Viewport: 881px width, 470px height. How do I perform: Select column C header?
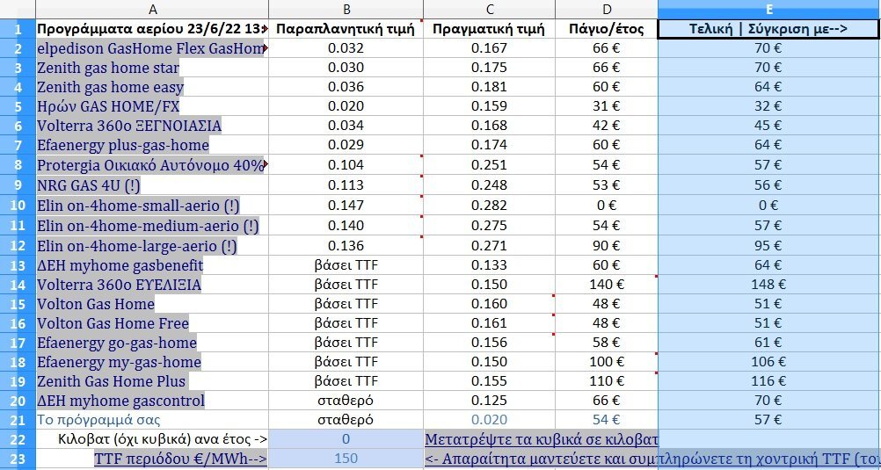490,9
